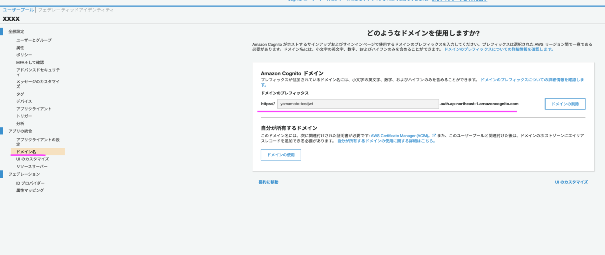Click 要約に移動 link
This screenshot has width=605, height=255.
point(268,182)
